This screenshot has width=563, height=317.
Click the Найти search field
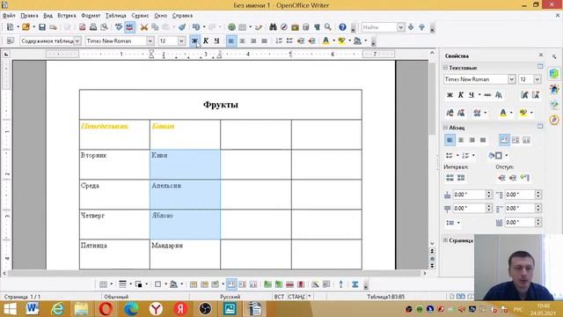click(x=379, y=27)
